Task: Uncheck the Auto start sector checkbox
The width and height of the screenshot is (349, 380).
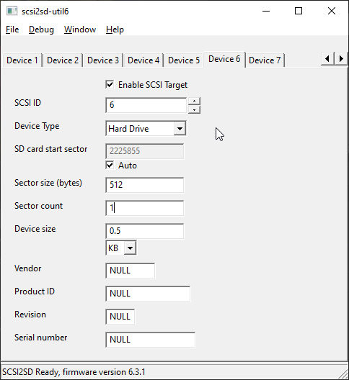Action: pyautogui.click(x=110, y=166)
